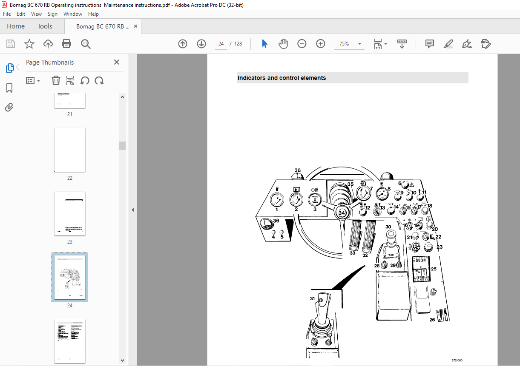The image size is (520, 366).
Task: Select the Bomag BC 670 RB document tab
Action: (x=103, y=26)
